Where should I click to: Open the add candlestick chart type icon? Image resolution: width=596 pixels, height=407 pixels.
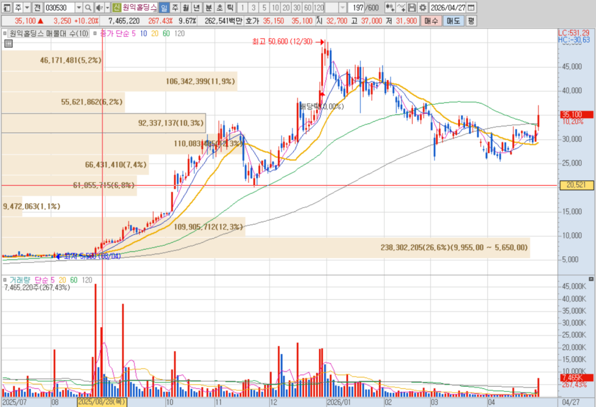(389, 8)
